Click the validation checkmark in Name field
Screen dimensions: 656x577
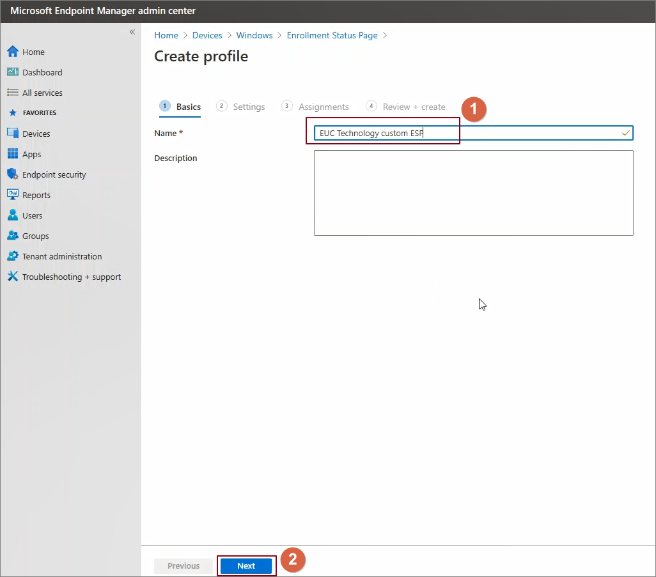625,133
